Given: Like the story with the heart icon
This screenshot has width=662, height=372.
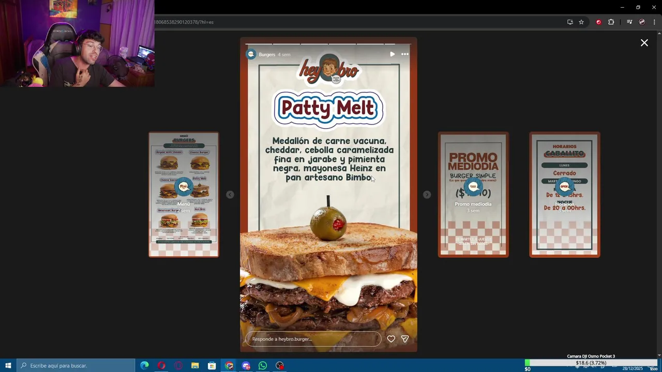Looking at the screenshot, I should coord(391,339).
